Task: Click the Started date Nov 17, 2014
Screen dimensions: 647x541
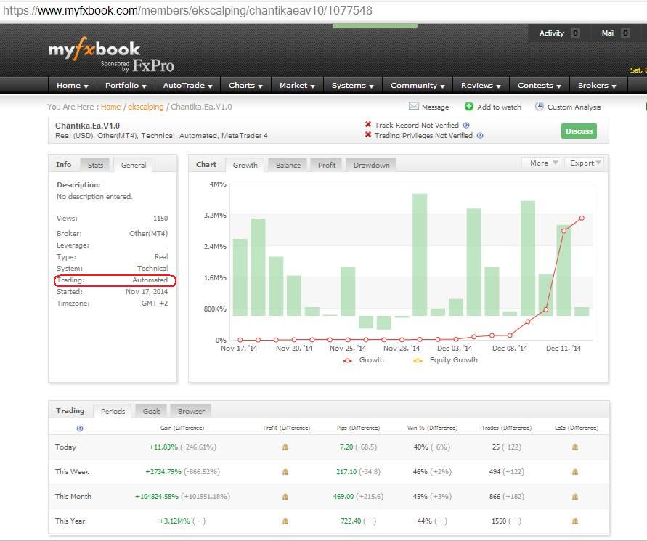Action: coord(147,292)
